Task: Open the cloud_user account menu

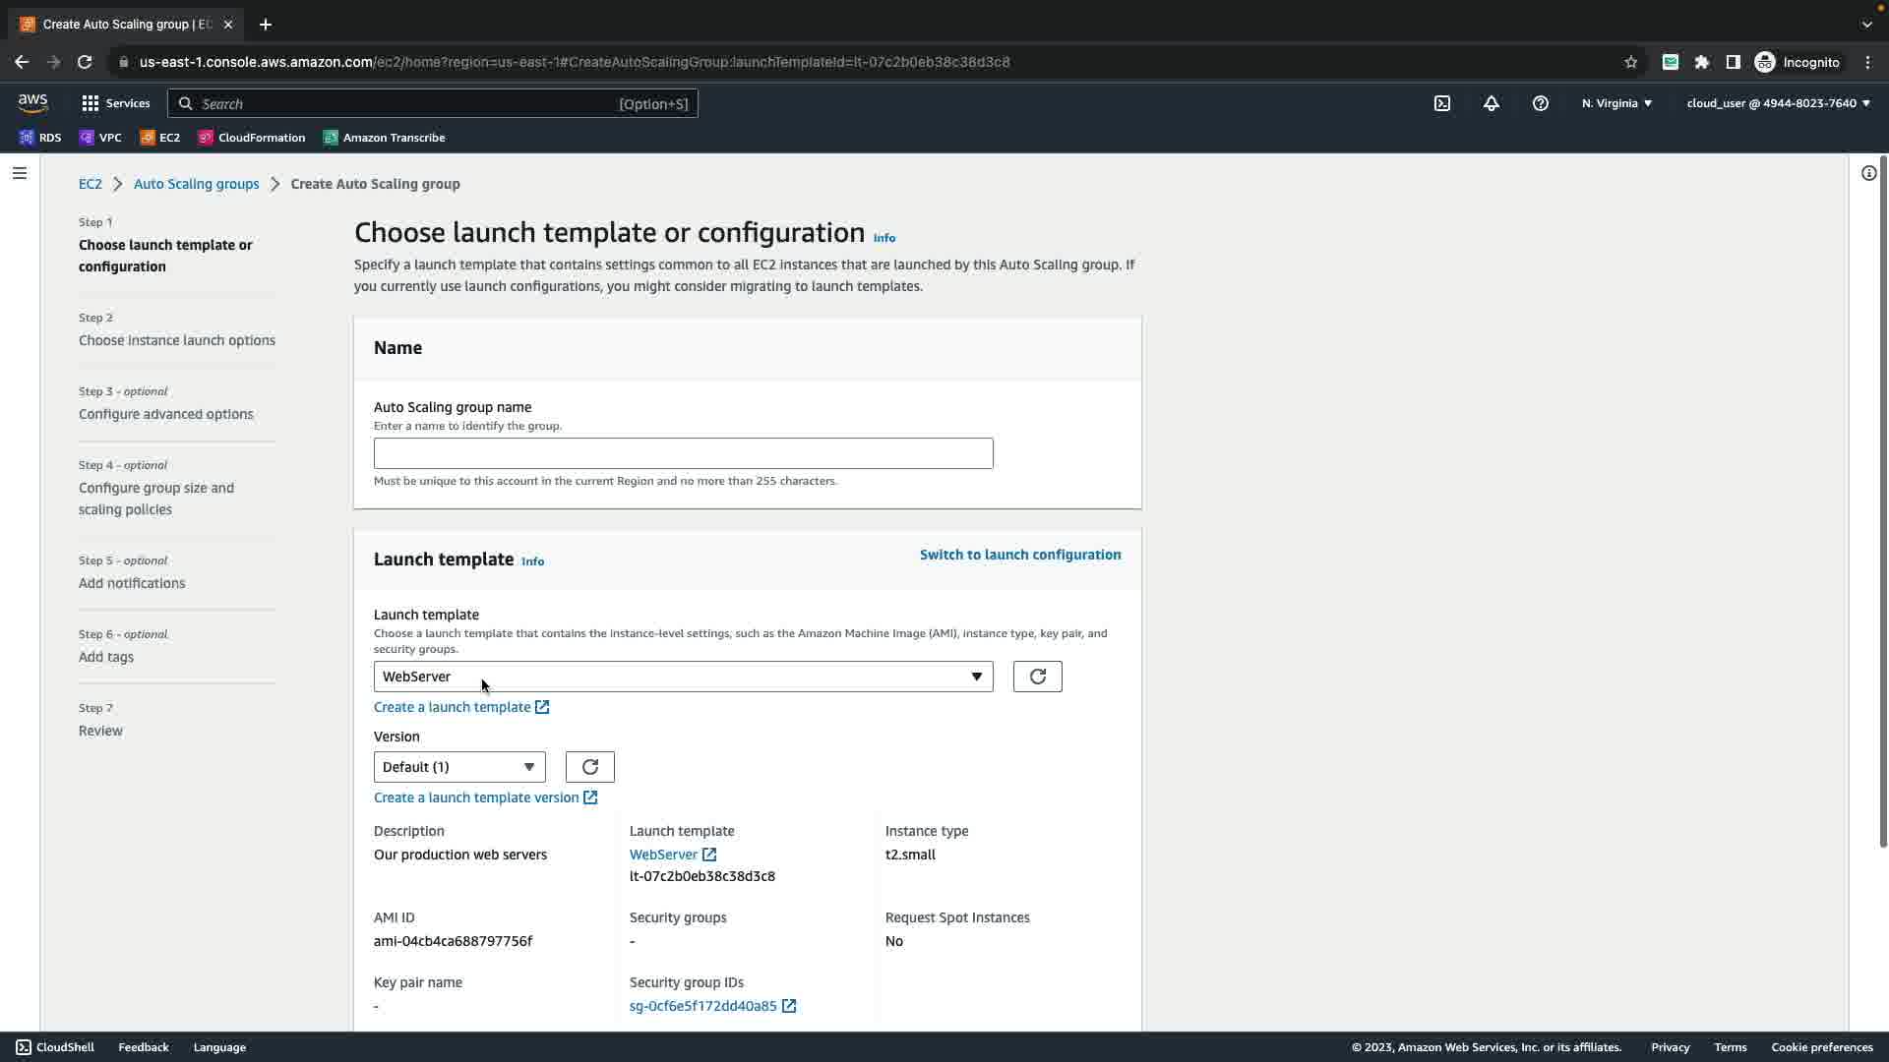Action: pyautogui.click(x=1778, y=103)
